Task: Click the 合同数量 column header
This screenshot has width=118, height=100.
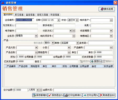Action: [x=74, y=66]
